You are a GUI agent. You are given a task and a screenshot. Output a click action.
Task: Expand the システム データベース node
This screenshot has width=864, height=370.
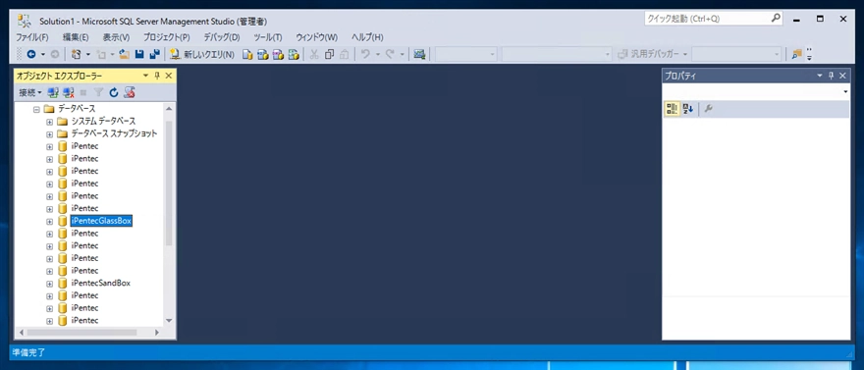(x=50, y=122)
